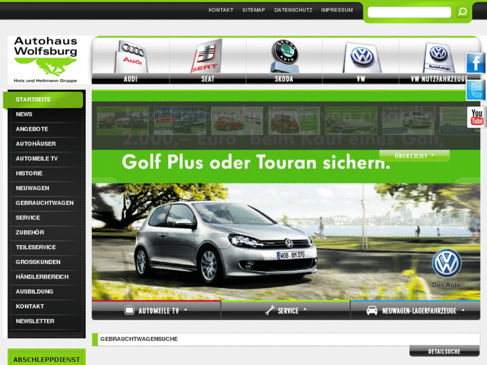Screen dimensions: 487x365
Task: Select the first promo thumbnail in the slider strip
Action: (x=123, y=121)
